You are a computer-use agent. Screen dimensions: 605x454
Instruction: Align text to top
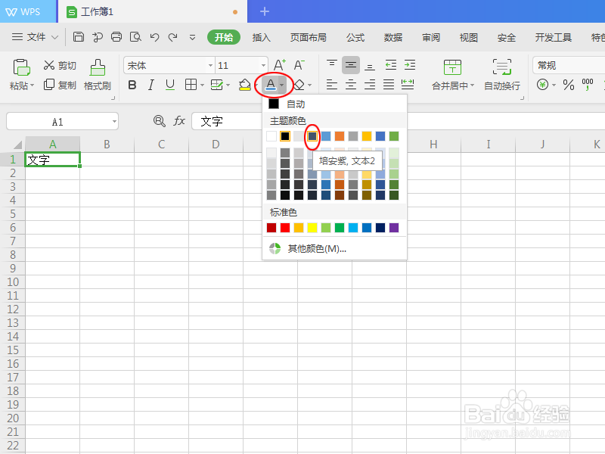332,65
